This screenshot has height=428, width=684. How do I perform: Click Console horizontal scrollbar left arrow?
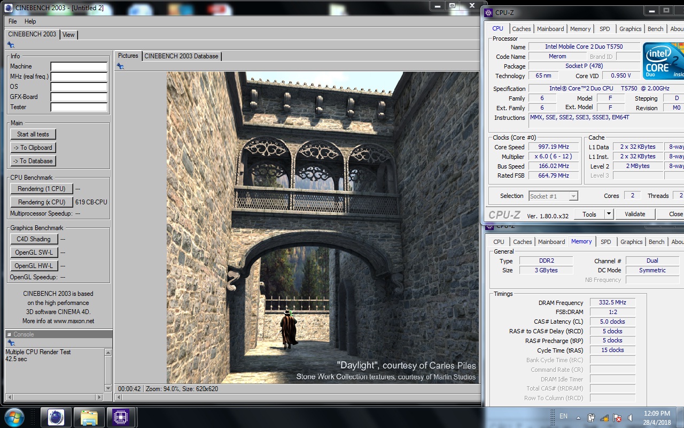point(9,398)
